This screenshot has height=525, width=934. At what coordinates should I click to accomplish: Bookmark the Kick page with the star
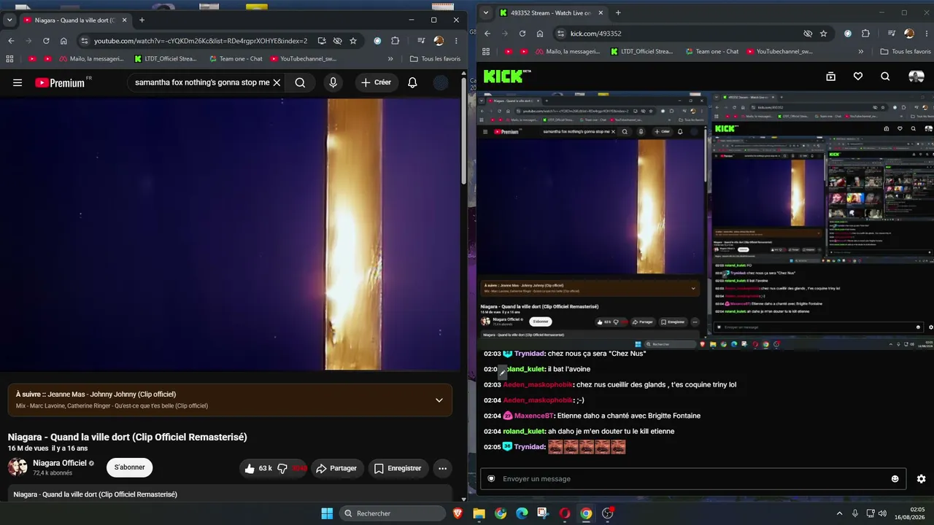click(824, 34)
